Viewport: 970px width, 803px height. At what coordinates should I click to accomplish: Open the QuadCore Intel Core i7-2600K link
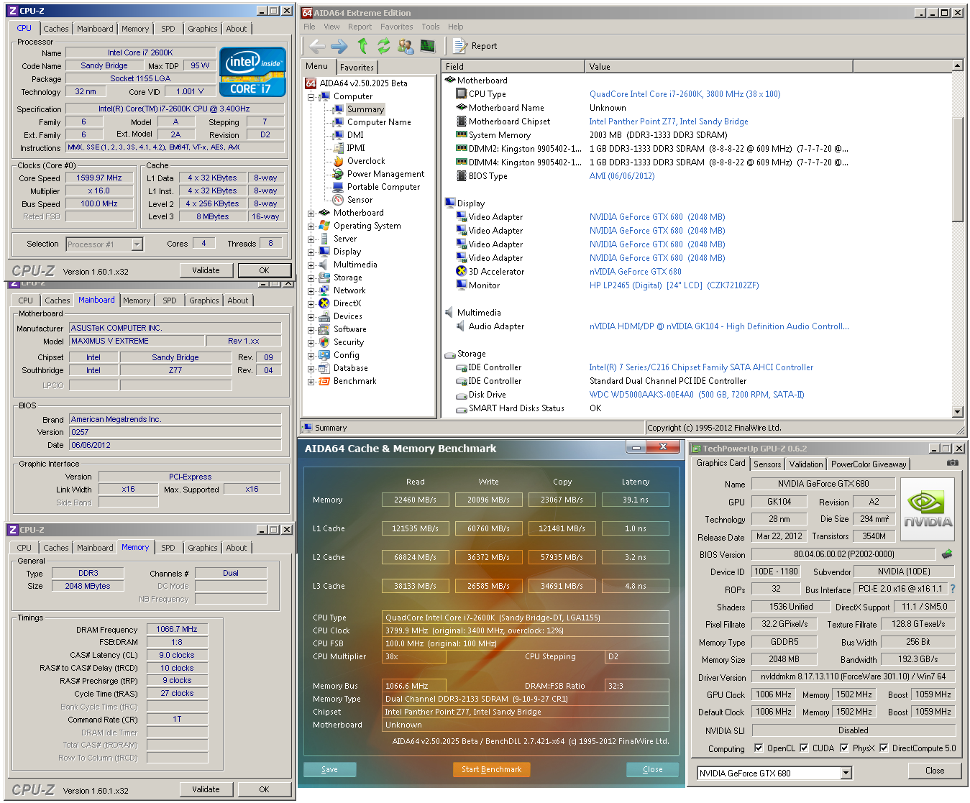click(x=685, y=94)
